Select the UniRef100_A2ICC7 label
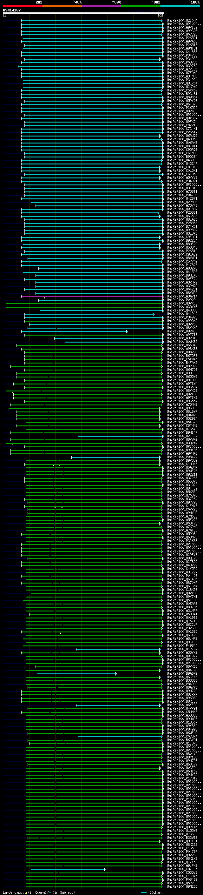203x895 pixels. [182, 436]
